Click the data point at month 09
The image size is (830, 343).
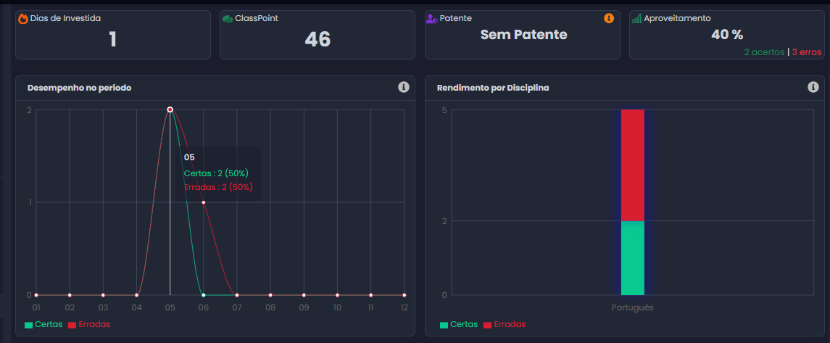(304, 295)
